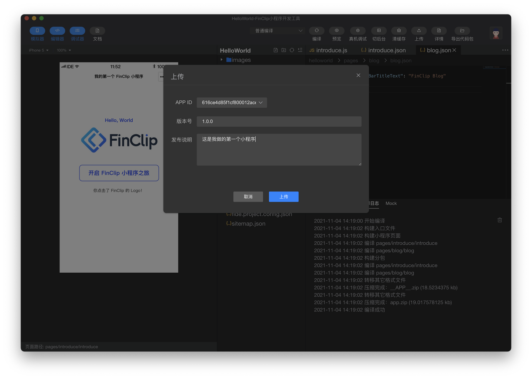Click the new folder icon in HelloWorld panel
Viewport: 532px width, 379px height.
point(284,50)
